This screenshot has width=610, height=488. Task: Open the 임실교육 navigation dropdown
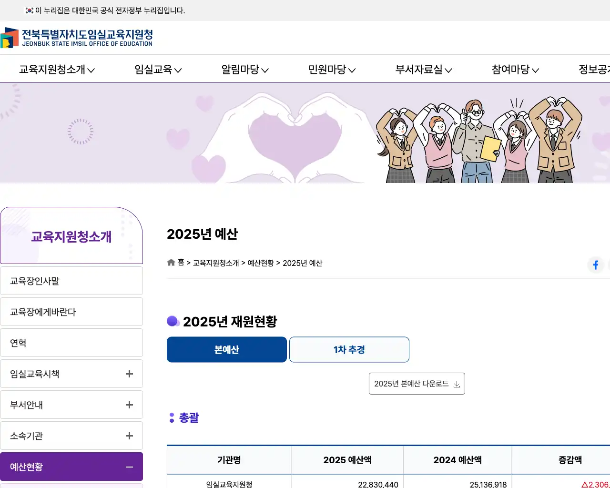tap(158, 70)
